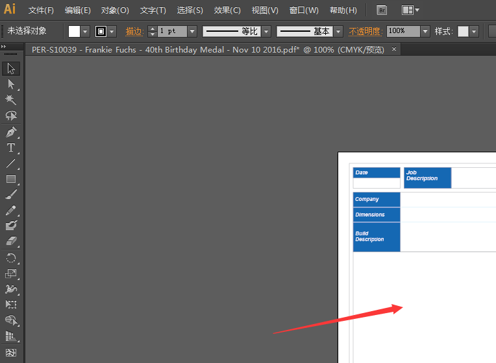Viewport: 496px width, 363px height.
Task: Select the Blob Brush tool
Action: pos(11,226)
